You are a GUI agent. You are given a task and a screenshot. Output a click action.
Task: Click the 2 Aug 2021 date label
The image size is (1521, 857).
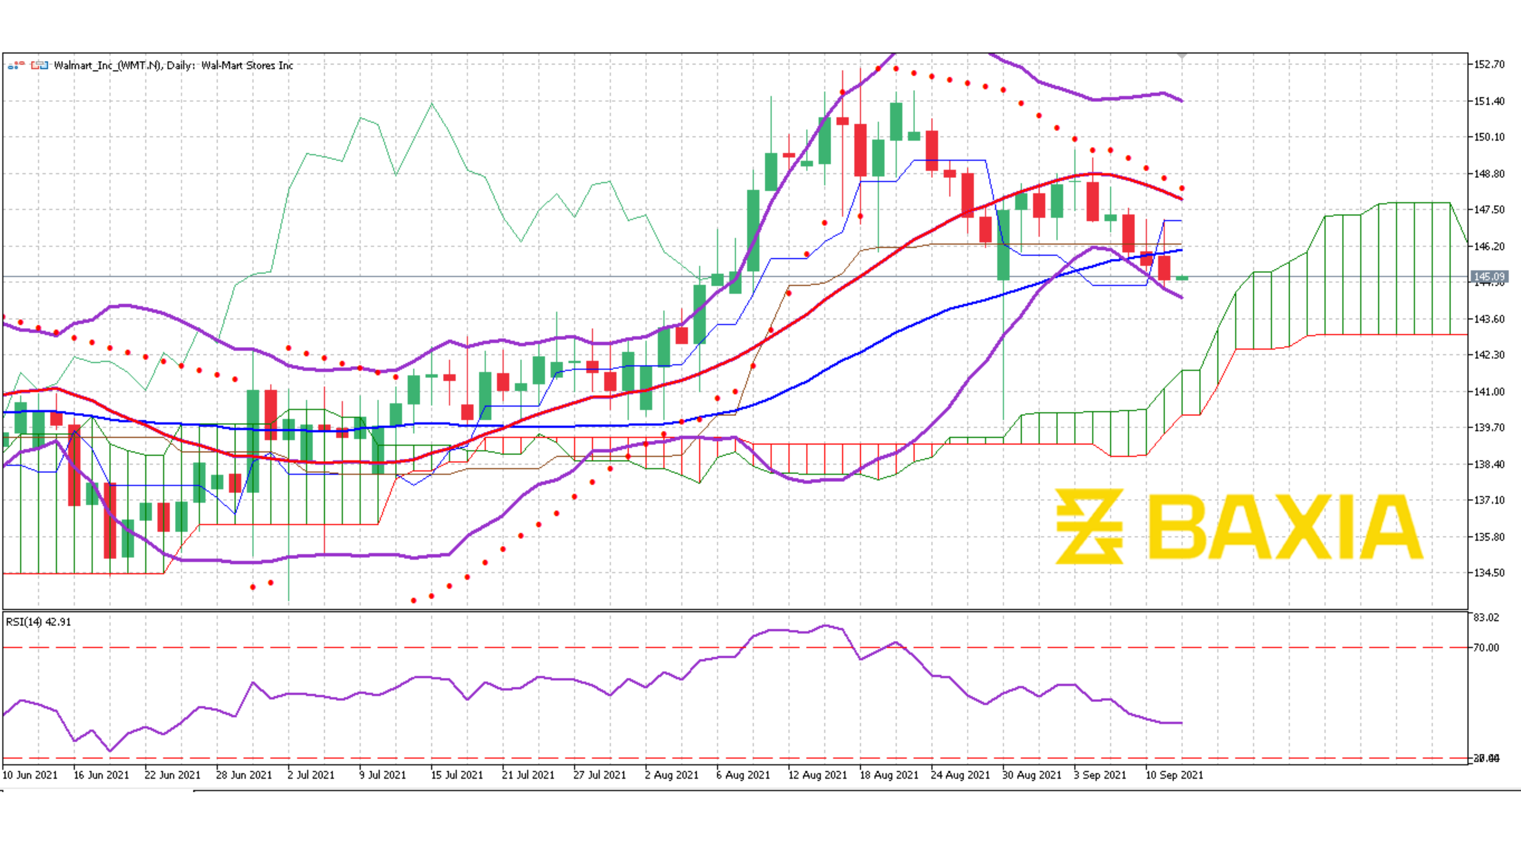click(x=671, y=775)
